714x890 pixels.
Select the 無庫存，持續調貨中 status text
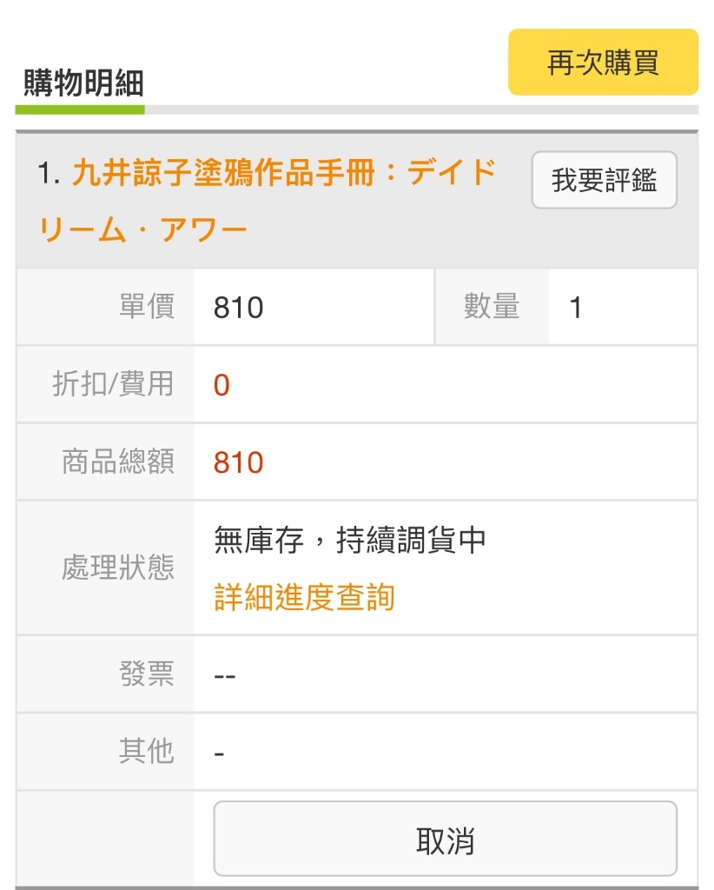[349, 540]
